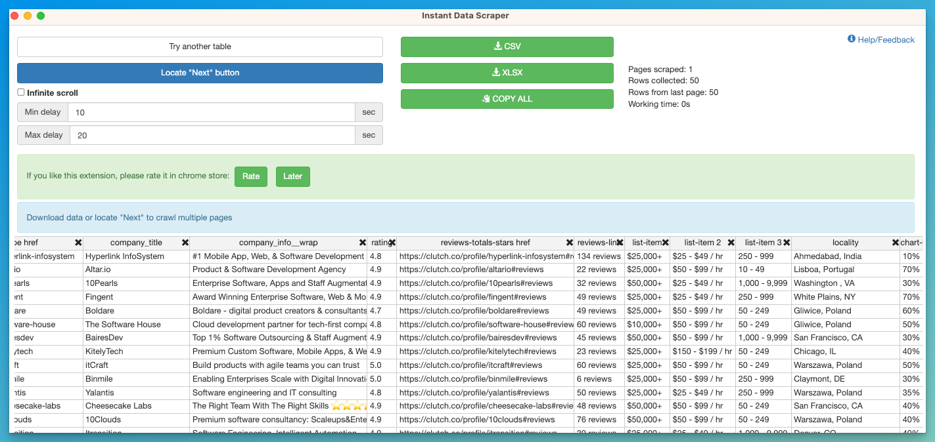Enable the Infinite scroll checkbox
935x442 pixels.
[21, 92]
